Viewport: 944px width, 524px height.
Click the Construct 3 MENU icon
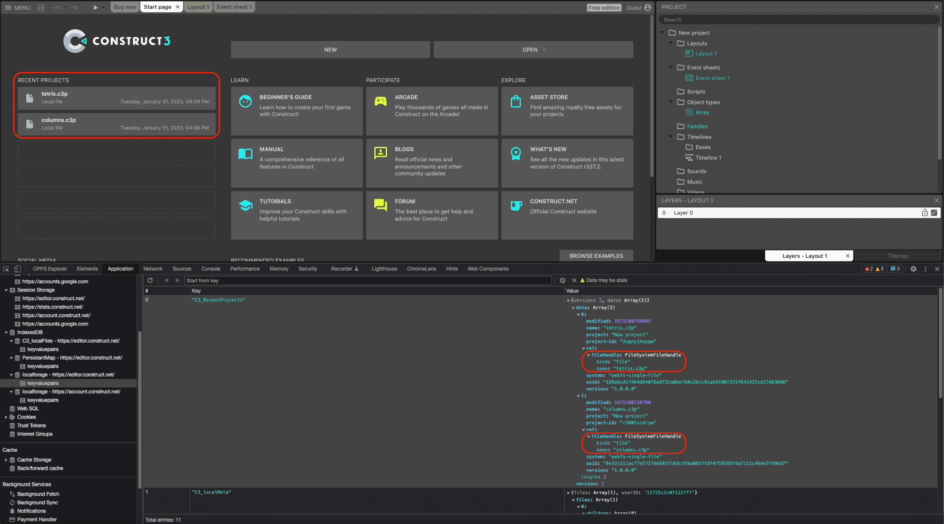coord(6,6)
